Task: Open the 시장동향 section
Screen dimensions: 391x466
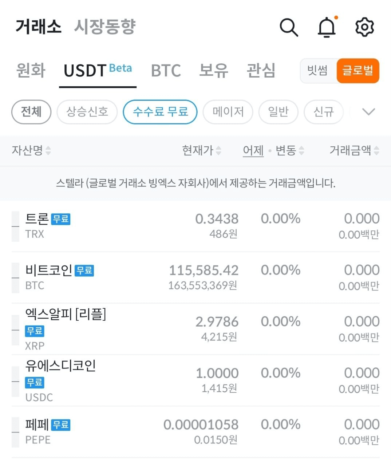Action: (105, 27)
